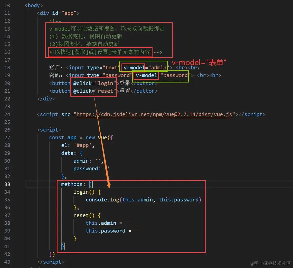
Task: Click the 重置 button text
Action: click(x=125, y=91)
